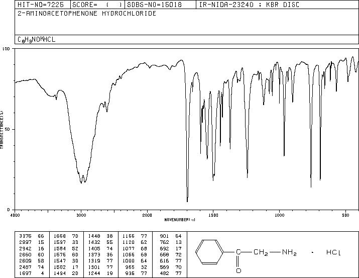Click the C8H9NO·HCL molecular formula line

[37, 39]
